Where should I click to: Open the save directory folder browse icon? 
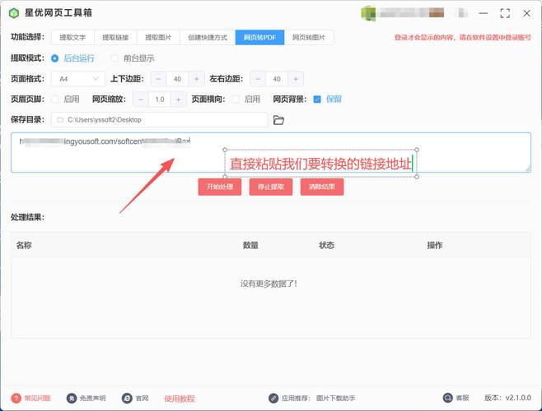coord(278,120)
